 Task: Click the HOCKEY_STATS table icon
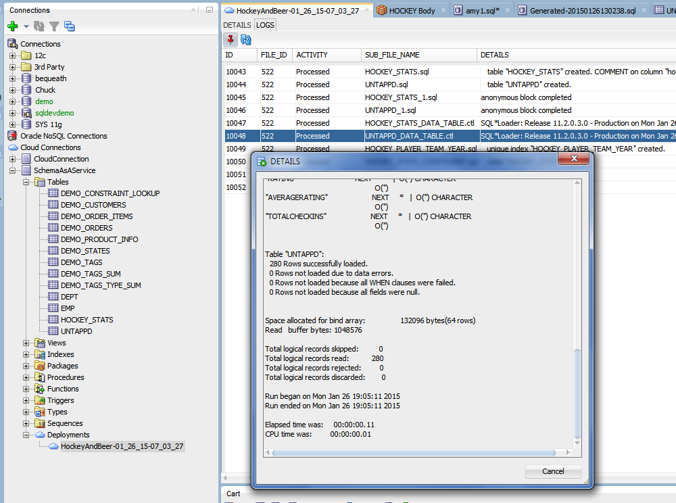click(53, 319)
